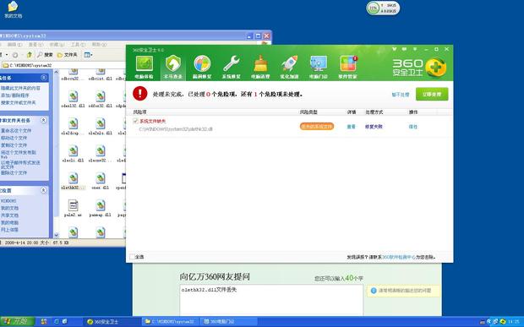Viewport: 524px width, 327px height.
Task: Click Up folder icon in Explorer toolbar
Action: point(30,54)
